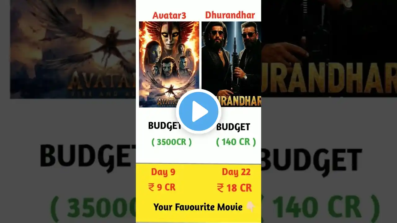Click the large blurred BUDGET text on left side

(x=88, y=160)
